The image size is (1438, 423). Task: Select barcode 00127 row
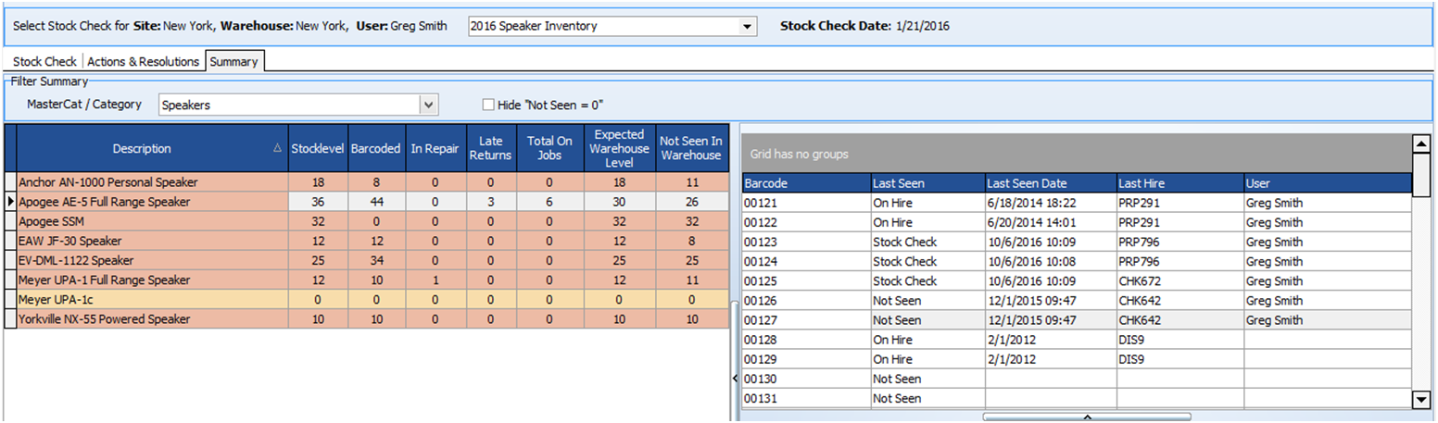pos(804,320)
